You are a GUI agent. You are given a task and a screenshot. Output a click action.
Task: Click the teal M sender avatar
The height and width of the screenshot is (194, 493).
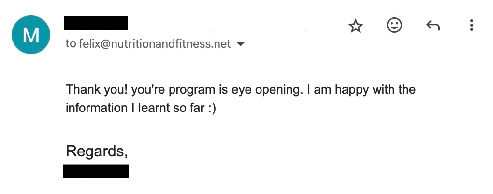[x=30, y=35]
